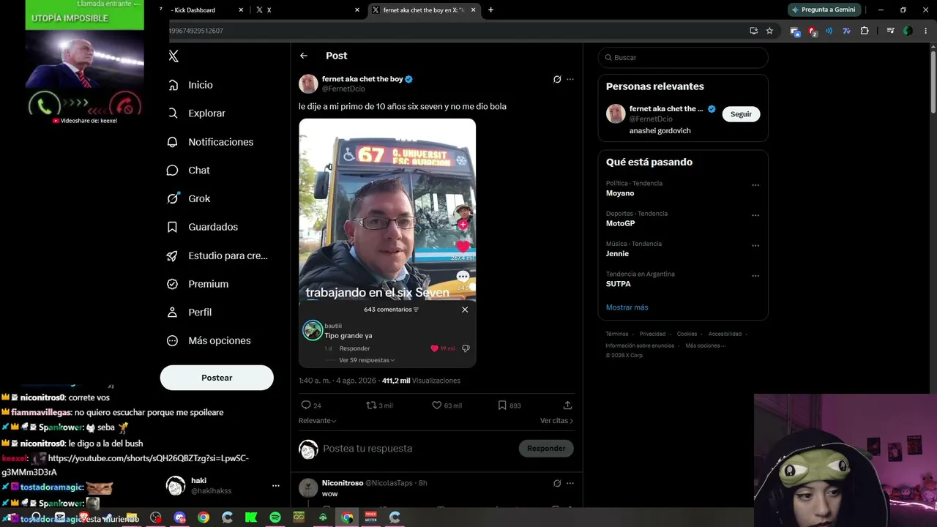Accept the incoming call with green phone icon
Viewport: 937px width, 527px height.
pyautogui.click(x=45, y=105)
